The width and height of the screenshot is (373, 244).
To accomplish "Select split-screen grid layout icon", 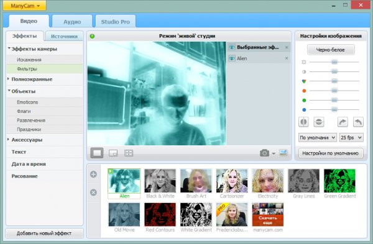I will [x=129, y=153].
